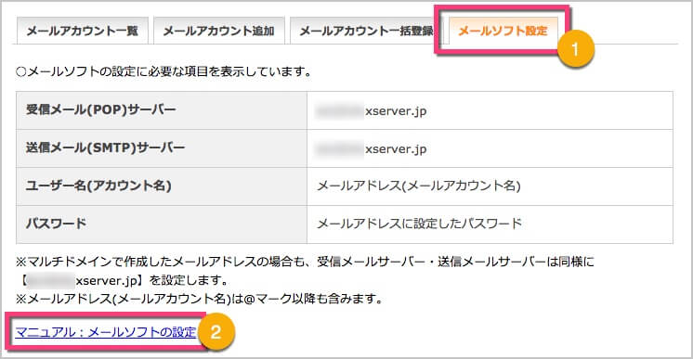The image size is (693, 359).
Task: Click the マルチドメイン note text
Action: [x=305, y=262]
